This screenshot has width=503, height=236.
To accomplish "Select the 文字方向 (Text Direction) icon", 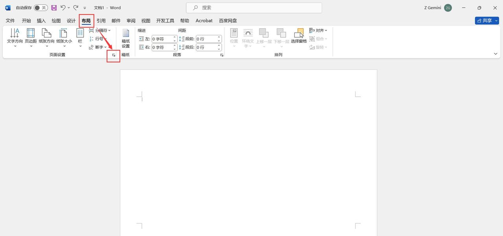I will (x=15, y=37).
